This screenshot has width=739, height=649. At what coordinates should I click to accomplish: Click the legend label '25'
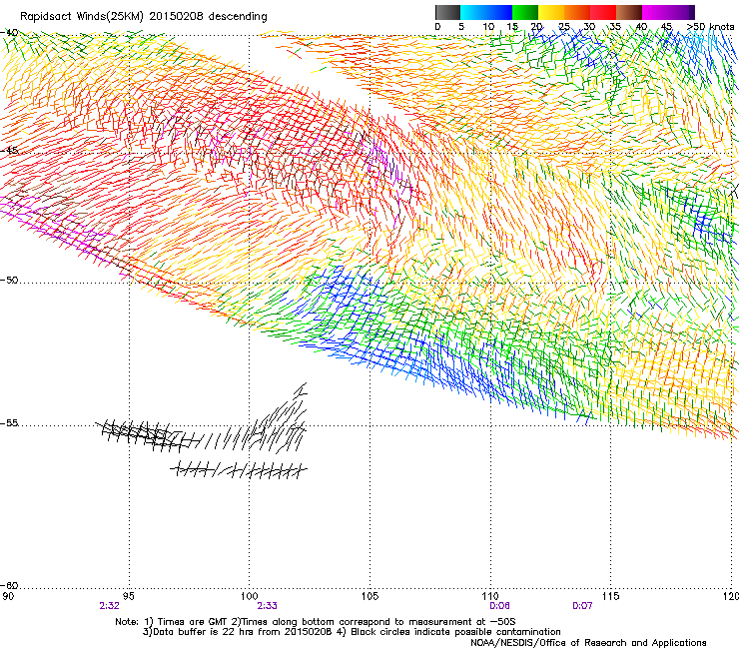[x=564, y=27]
